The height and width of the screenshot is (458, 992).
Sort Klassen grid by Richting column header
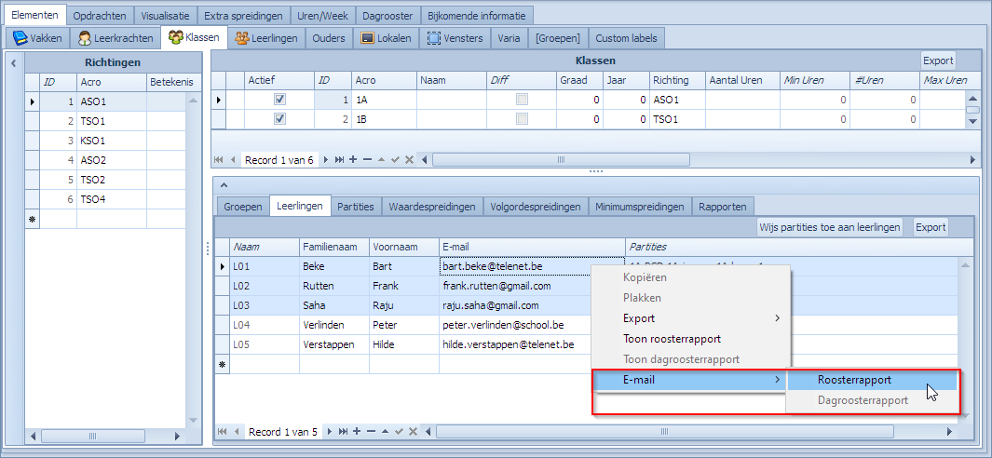click(x=677, y=80)
